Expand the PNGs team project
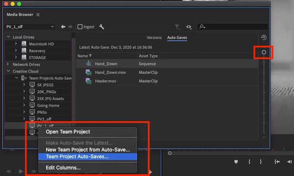The image size is (294, 176). click(x=24, y=112)
